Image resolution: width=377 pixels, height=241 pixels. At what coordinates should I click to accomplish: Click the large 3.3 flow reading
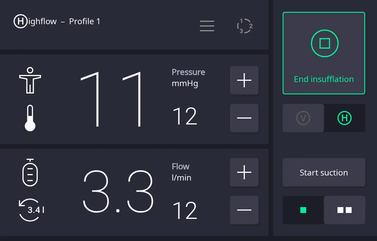pos(118,192)
